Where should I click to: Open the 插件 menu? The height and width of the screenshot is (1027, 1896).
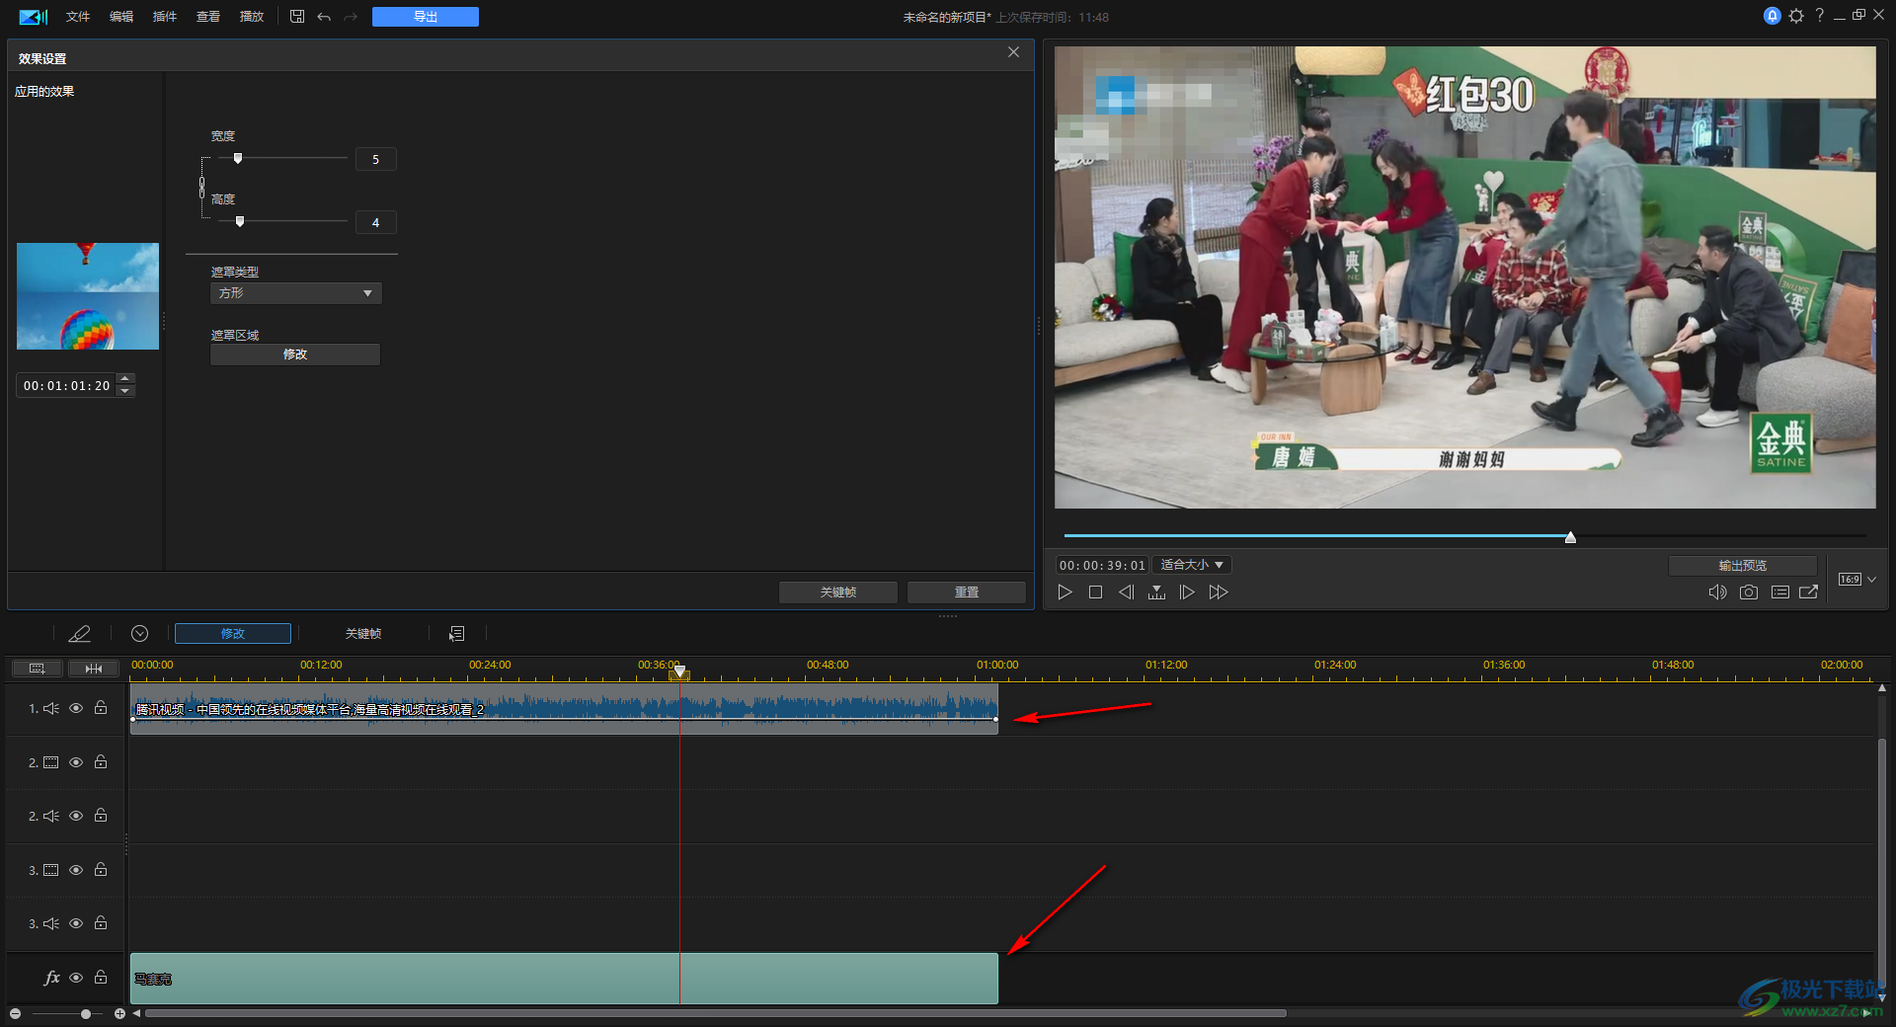coord(165,17)
